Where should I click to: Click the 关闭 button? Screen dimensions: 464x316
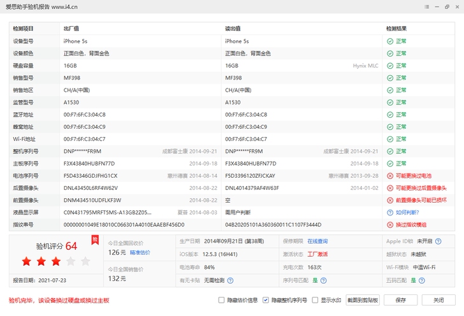click(439, 300)
